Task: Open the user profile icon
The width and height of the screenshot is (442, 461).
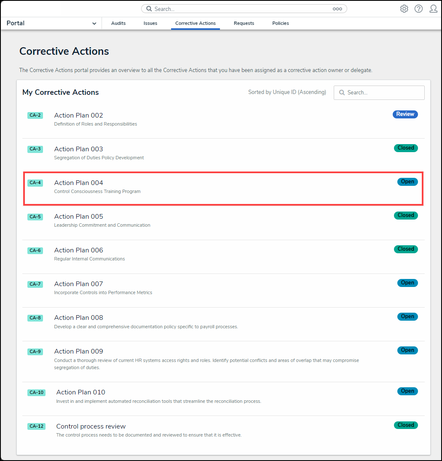Action: pyautogui.click(x=433, y=9)
